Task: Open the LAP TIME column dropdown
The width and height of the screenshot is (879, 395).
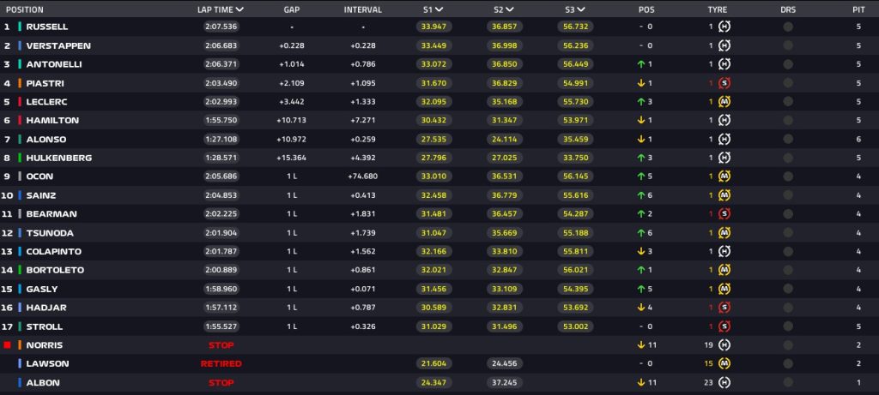Action: (239, 9)
